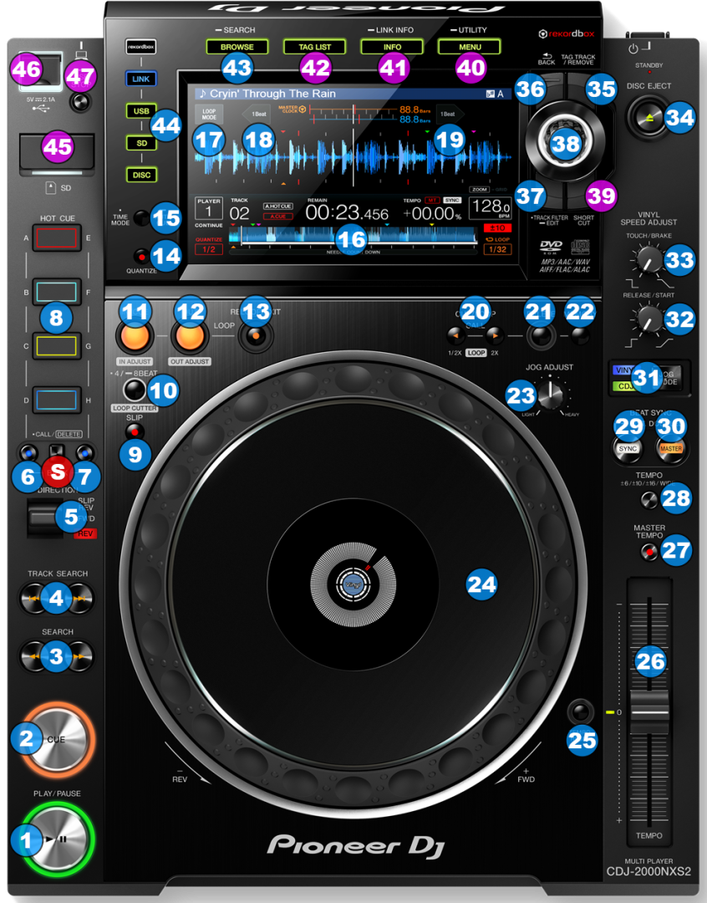Toggle the QUANTIZE button
This screenshot has width=707, height=903.
(142, 256)
